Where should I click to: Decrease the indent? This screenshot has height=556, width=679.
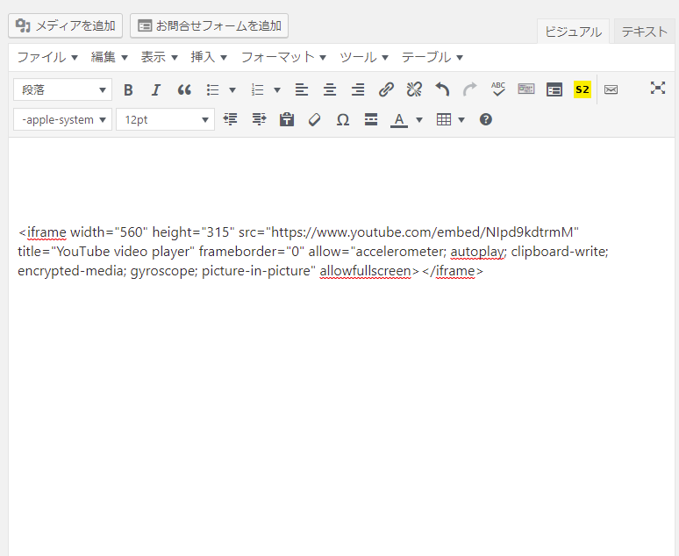[x=231, y=119]
